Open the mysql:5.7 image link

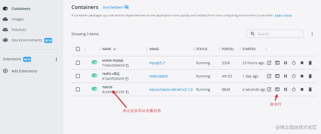157,63
